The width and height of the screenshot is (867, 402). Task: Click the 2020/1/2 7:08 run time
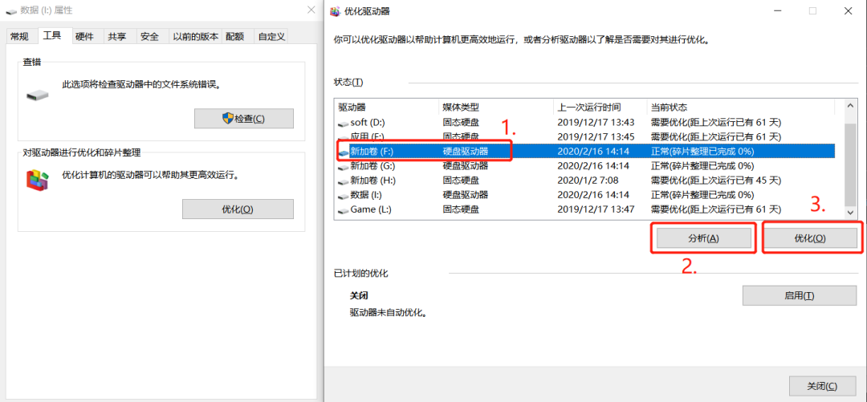588,181
